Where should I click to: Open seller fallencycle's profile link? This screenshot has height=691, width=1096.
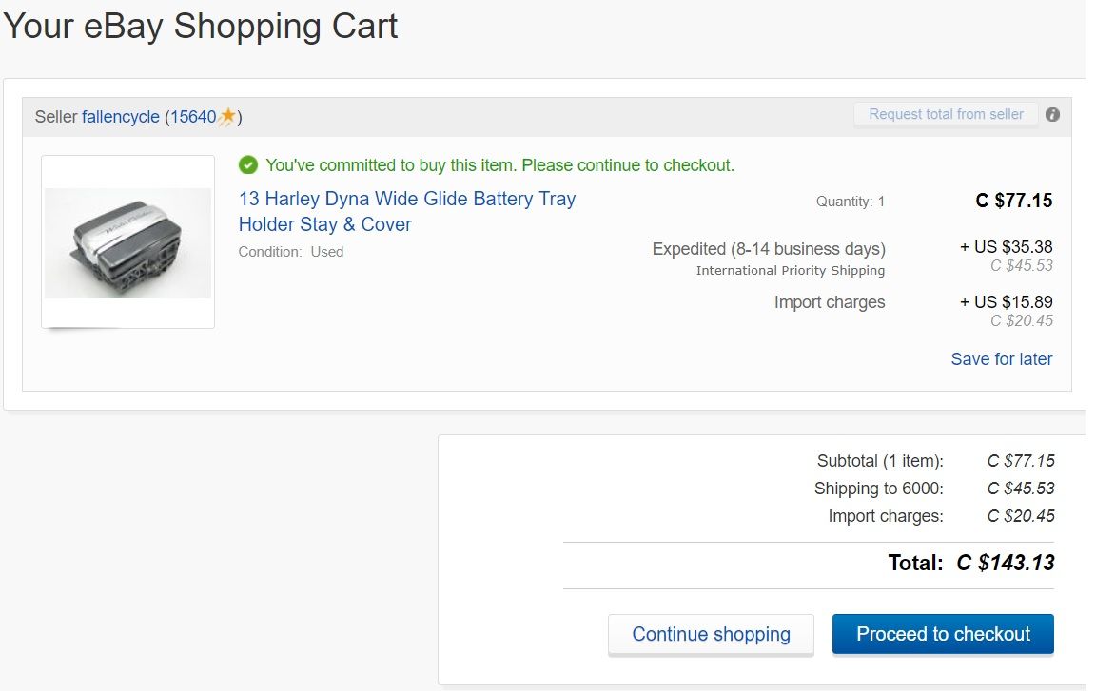121,117
